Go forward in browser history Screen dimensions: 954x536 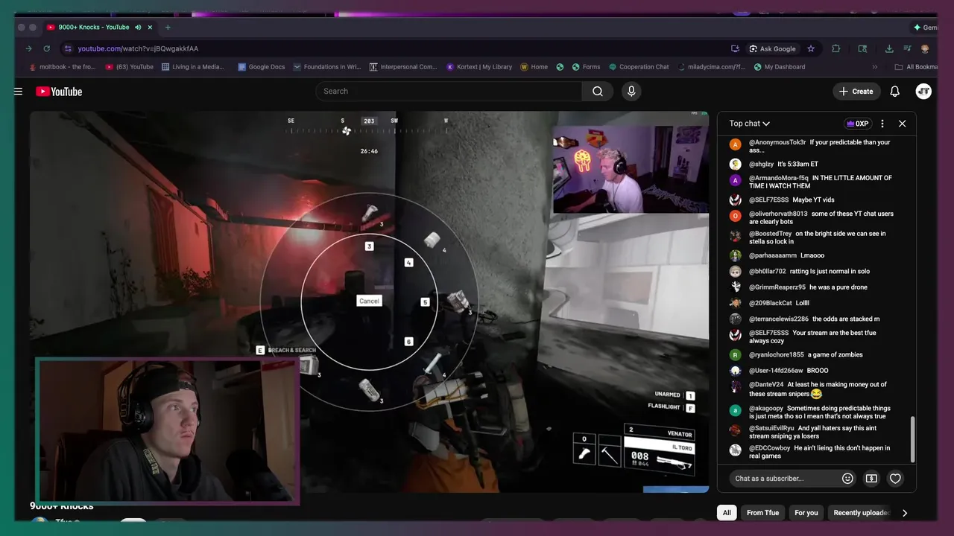tap(29, 48)
